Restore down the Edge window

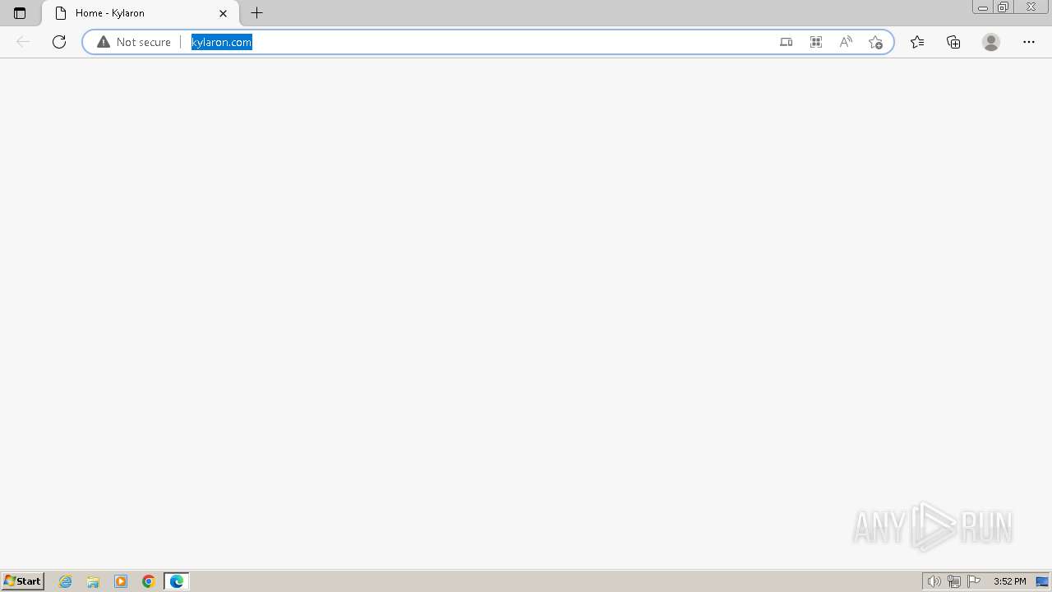(x=1004, y=7)
